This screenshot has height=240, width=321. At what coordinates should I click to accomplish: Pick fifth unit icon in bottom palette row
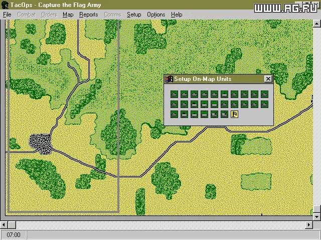(x=214, y=114)
